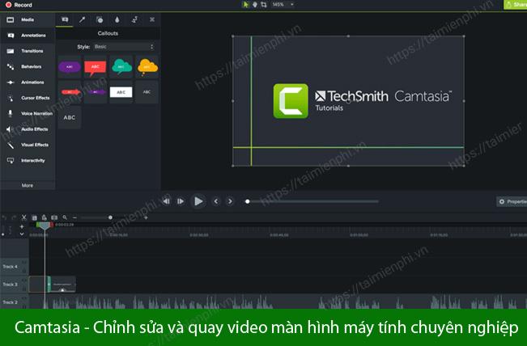Screen dimensions: 527x346
Task: Select the Track 4 header
Action: tap(15, 267)
